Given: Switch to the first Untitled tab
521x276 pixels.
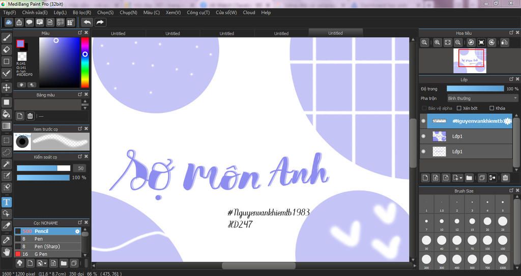Looking at the screenshot, I should [118, 33].
